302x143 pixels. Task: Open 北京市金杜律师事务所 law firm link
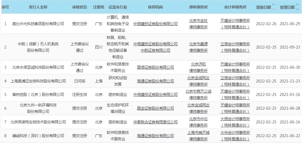[x=198, y=24]
